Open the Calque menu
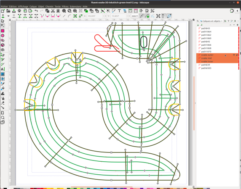241x189 pixels. click(x=33, y=7)
